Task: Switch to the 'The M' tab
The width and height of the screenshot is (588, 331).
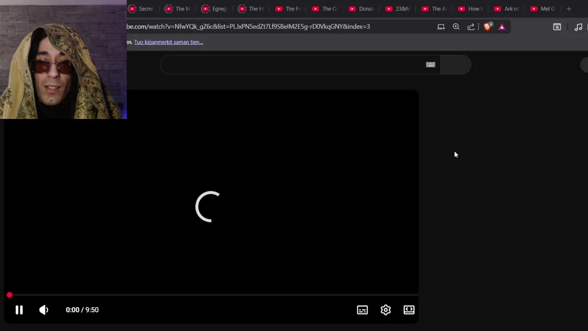Action: tap(178, 9)
